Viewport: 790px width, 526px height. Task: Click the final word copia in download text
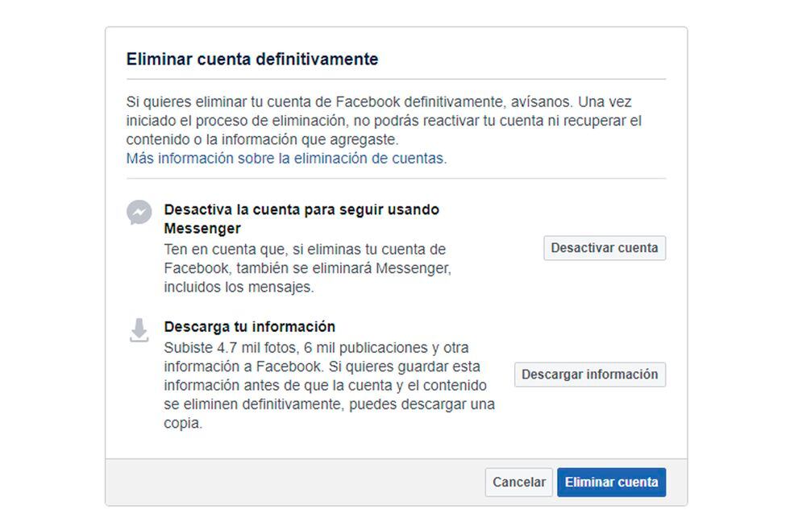(183, 424)
